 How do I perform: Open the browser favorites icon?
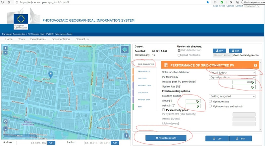pyautogui.click(x=231, y=2)
